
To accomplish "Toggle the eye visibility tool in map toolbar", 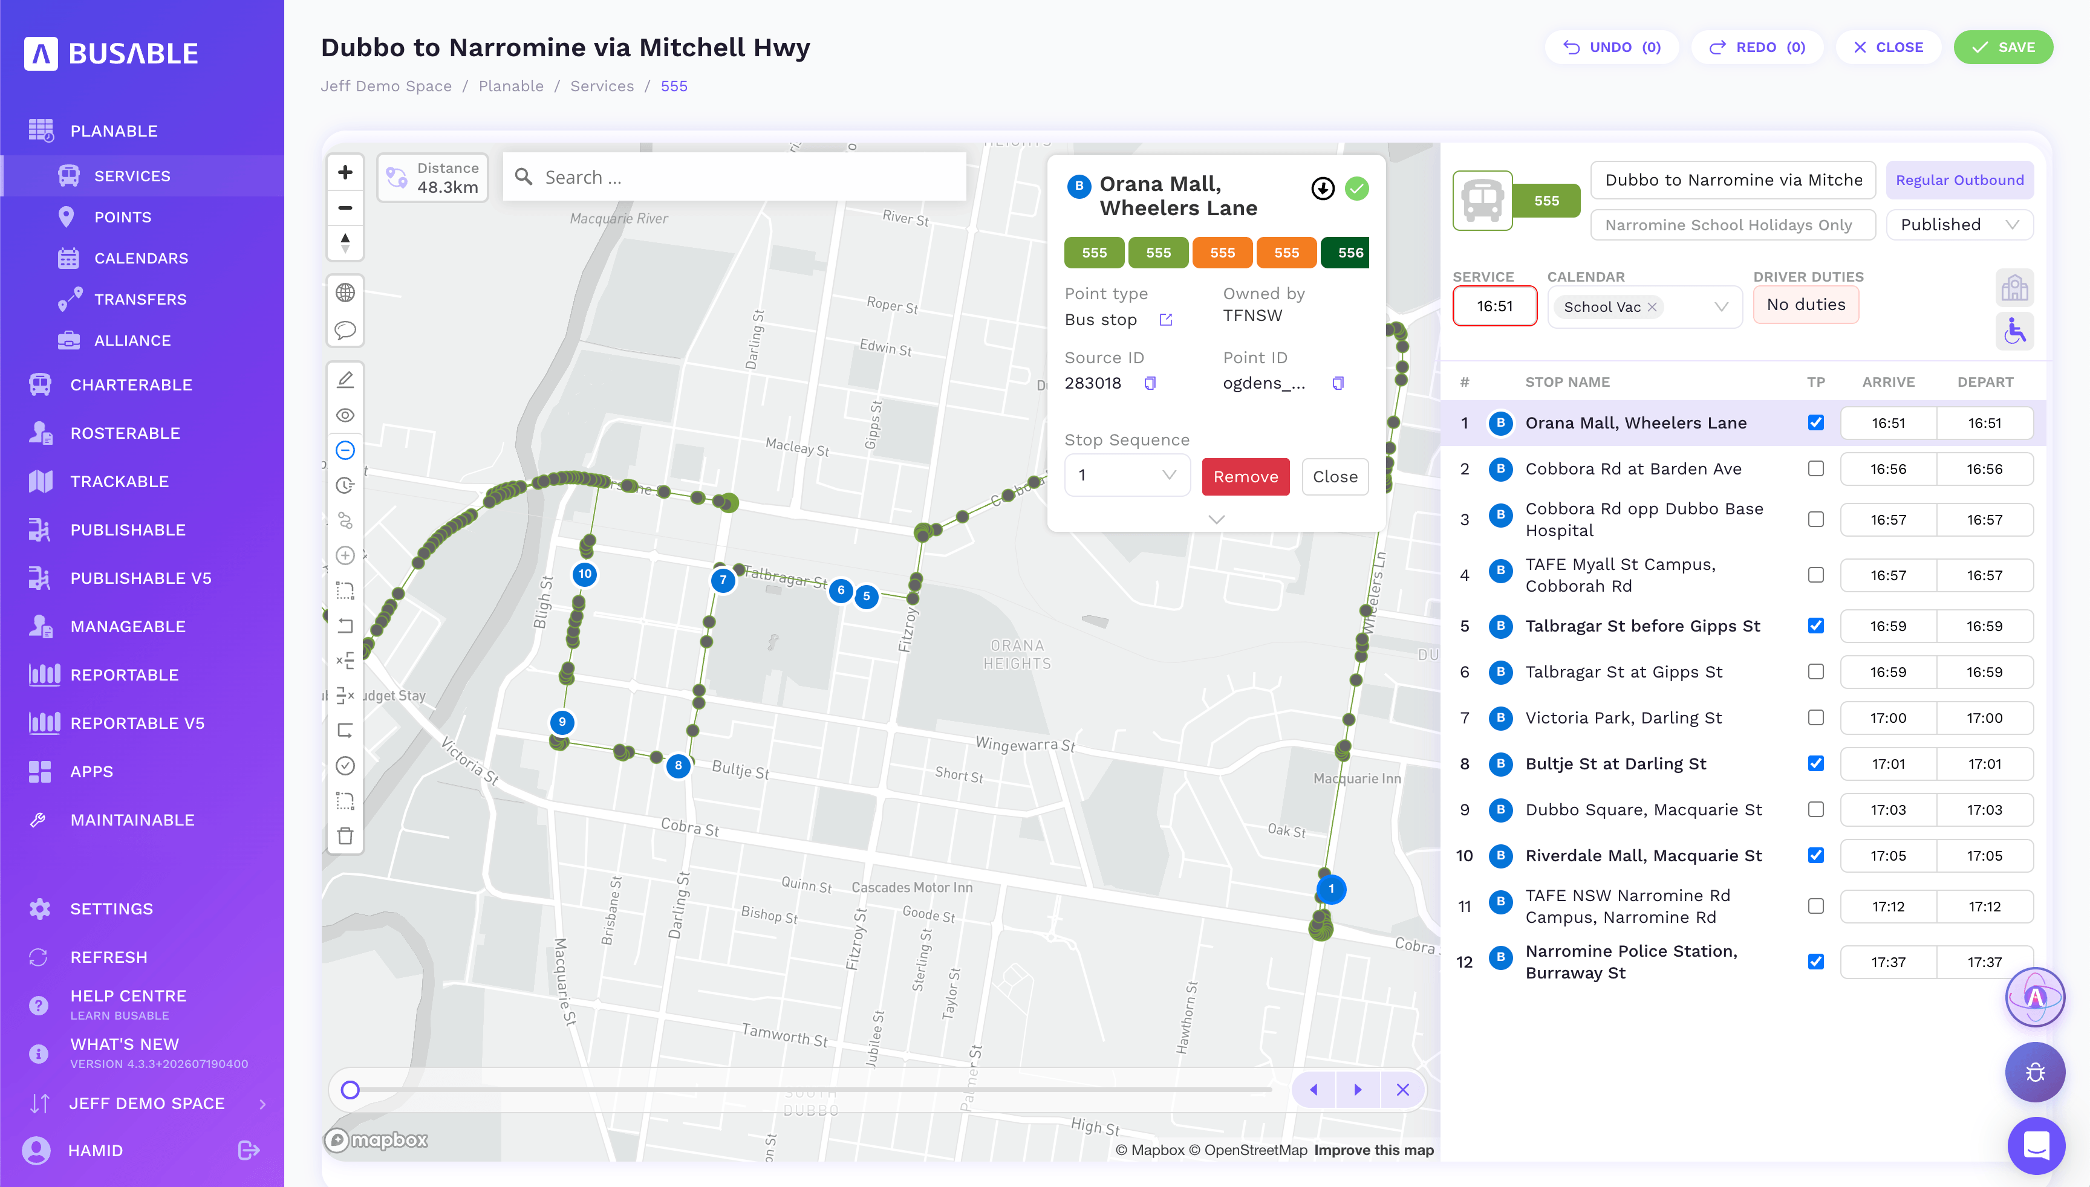I will [x=345, y=415].
